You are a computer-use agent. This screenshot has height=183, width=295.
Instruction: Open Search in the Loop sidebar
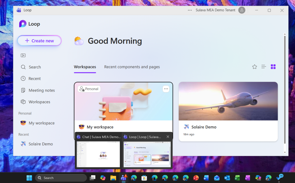click(x=35, y=67)
